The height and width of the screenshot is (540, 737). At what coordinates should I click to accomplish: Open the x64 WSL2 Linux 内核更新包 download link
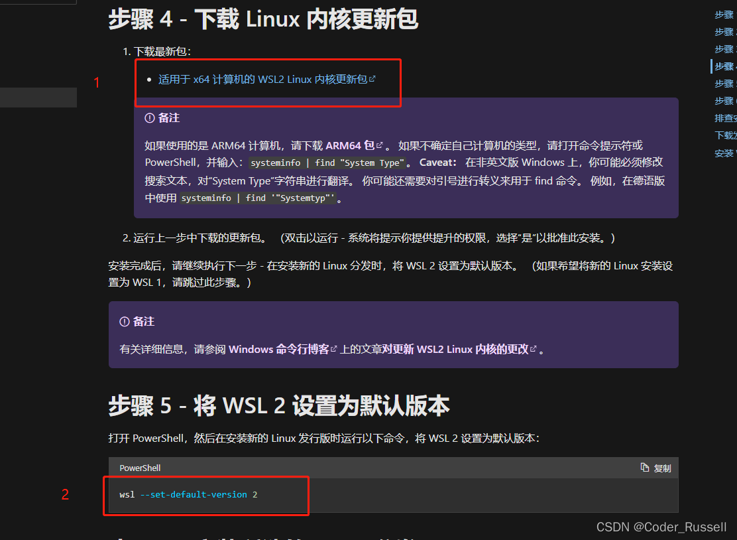[x=263, y=79]
